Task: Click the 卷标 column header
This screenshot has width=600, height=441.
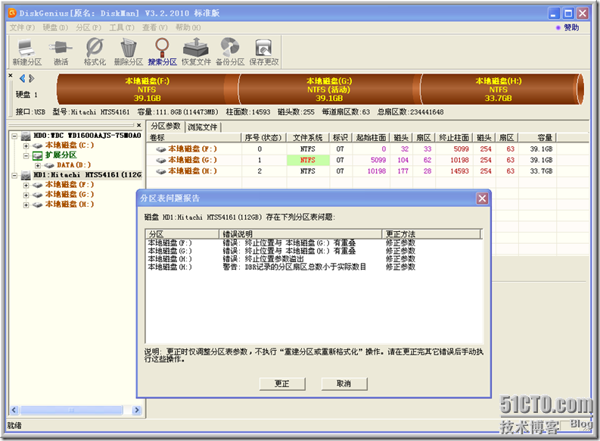Action: click(194, 138)
